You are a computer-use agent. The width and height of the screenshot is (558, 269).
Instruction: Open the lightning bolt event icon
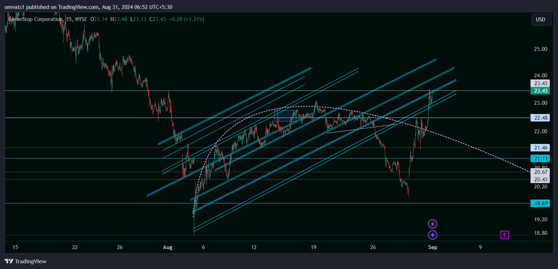click(x=432, y=224)
